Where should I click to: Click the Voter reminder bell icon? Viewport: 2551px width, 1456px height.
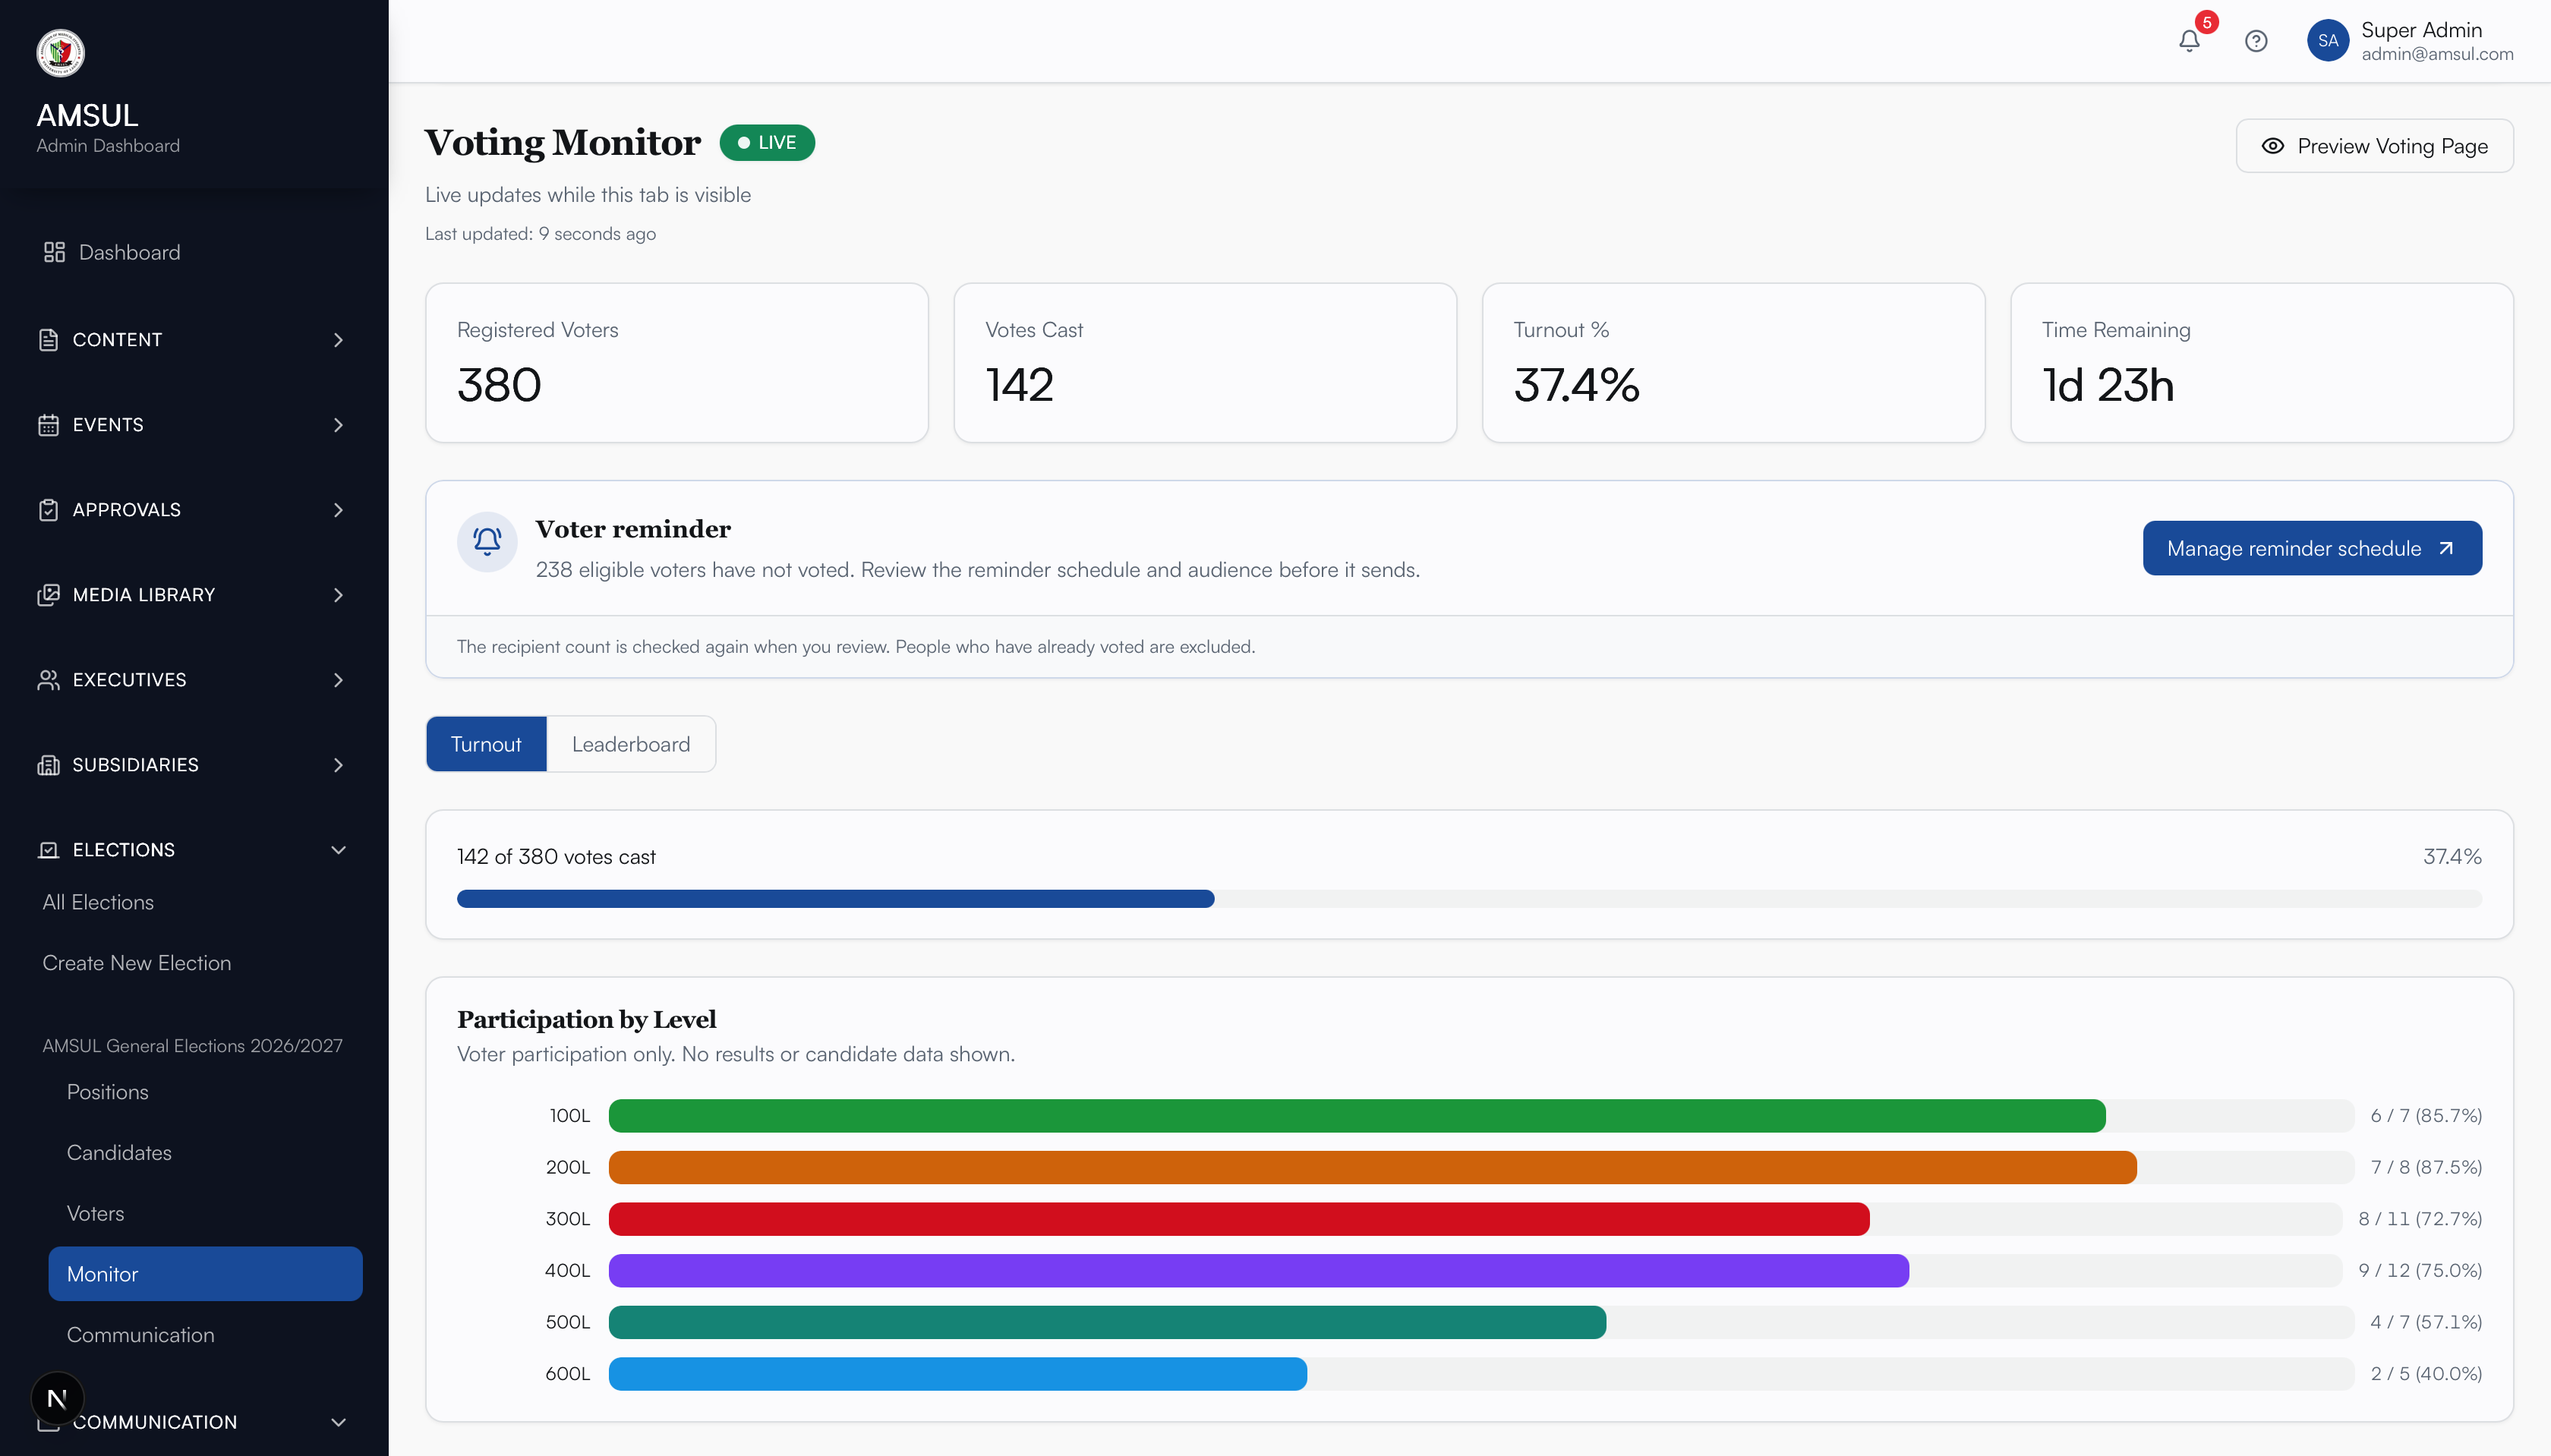[487, 542]
